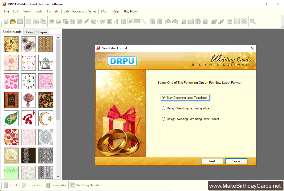Image resolution: width=284 pixels, height=191 pixels.
Task: Click the bring to front icon
Action: pos(214,21)
